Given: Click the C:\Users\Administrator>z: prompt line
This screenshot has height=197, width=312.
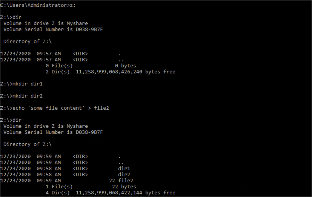Looking at the screenshot, I should pos(38,5).
